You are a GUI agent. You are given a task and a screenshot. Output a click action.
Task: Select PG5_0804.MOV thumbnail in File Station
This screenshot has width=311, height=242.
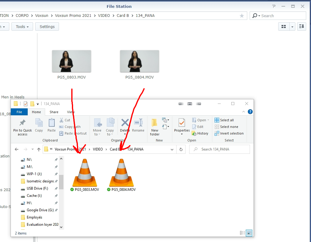coord(139,61)
